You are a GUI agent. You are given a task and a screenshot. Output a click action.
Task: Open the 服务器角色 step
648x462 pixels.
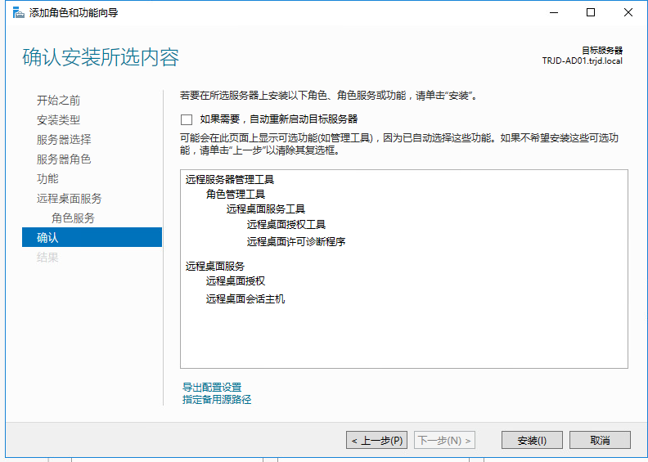point(64,159)
